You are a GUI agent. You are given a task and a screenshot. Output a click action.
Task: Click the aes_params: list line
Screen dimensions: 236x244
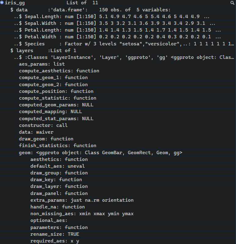click(42, 64)
